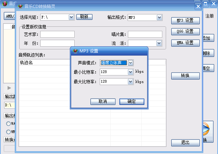Click the orange convert arrow icon
This screenshot has width=218, height=154.
click(206, 129)
